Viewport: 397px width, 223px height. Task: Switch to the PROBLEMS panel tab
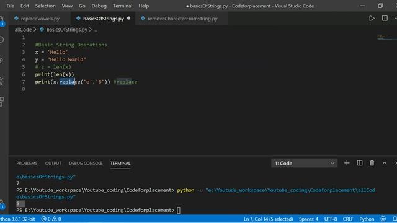[27, 163]
